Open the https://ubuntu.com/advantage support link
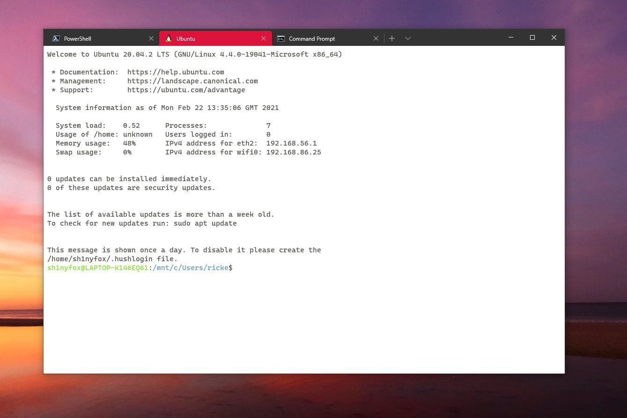Image resolution: width=627 pixels, height=418 pixels. coord(186,90)
